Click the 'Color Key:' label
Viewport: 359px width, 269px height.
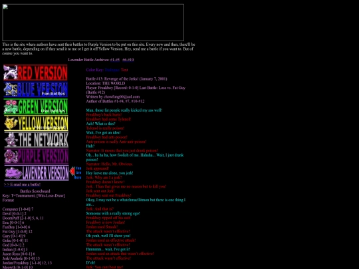95,70
